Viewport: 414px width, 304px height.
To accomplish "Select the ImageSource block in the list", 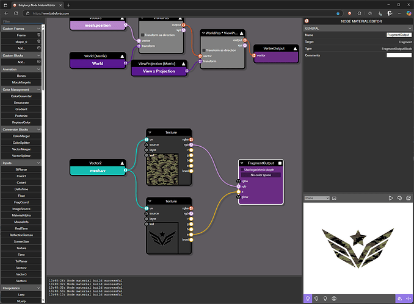I will pos(21,208).
